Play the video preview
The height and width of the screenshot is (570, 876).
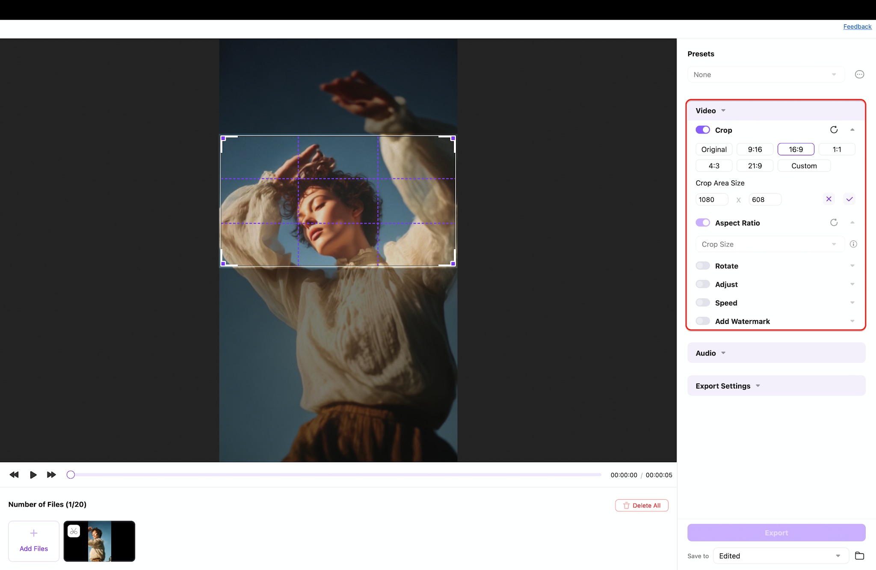pyautogui.click(x=33, y=475)
